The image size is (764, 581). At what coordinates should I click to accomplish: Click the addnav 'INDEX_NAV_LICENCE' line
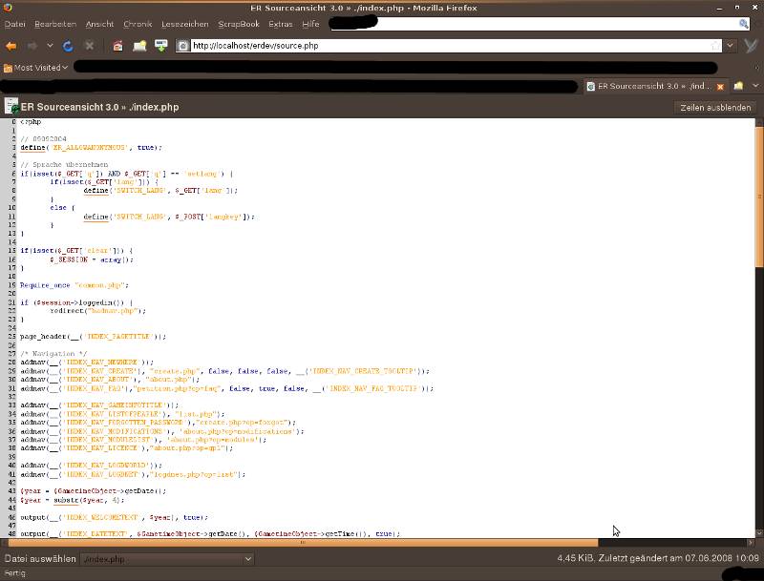tap(127, 447)
